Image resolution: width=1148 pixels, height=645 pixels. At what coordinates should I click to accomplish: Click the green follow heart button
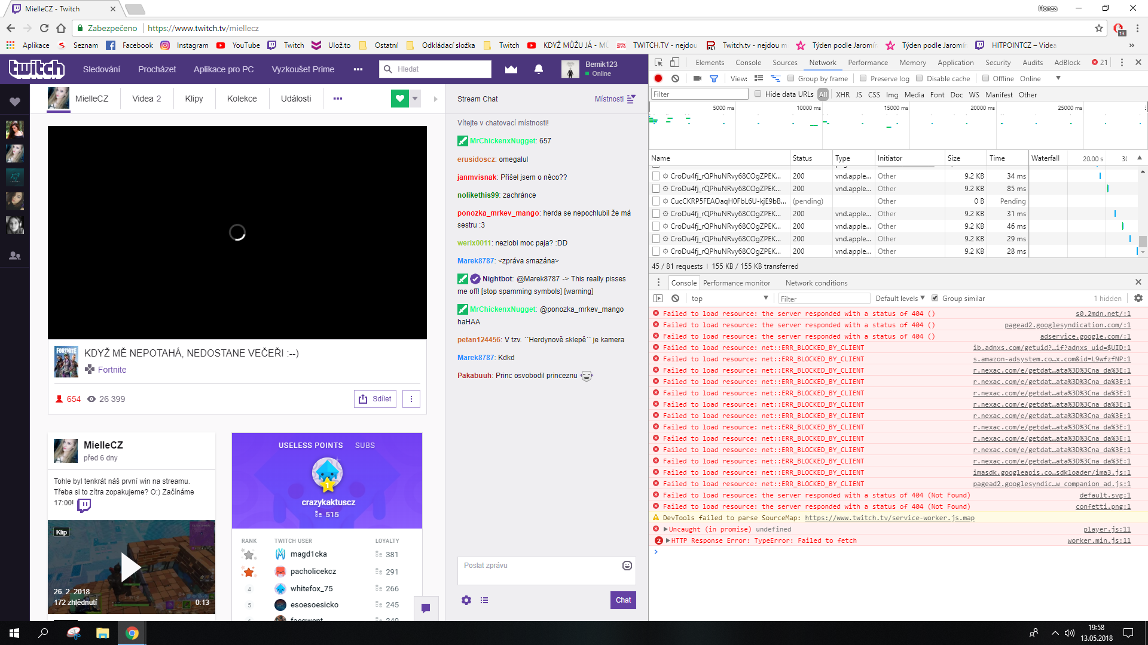point(399,99)
